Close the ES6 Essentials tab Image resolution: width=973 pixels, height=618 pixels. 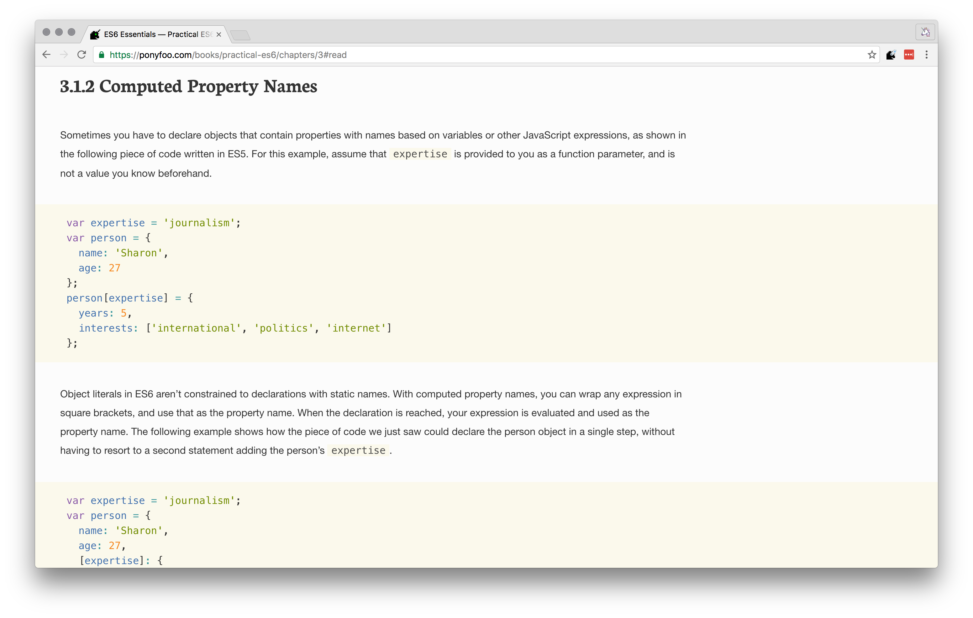218,35
